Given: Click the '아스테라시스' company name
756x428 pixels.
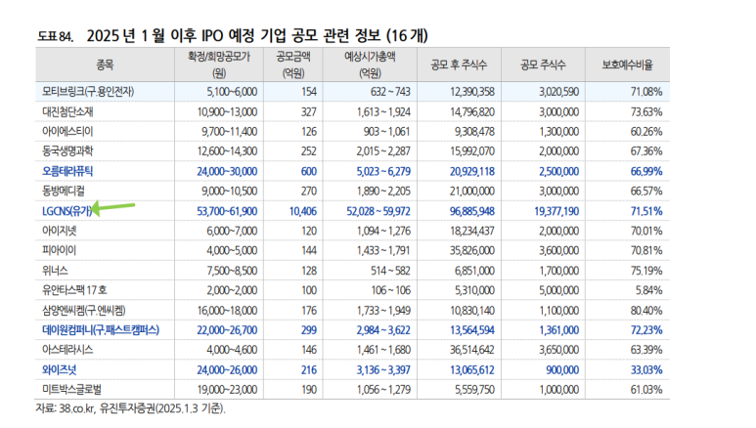Looking at the screenshot, I should [67, 350].
